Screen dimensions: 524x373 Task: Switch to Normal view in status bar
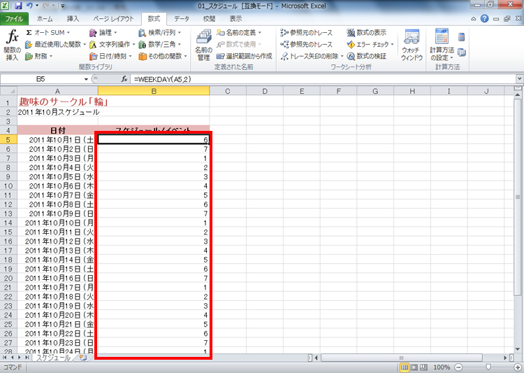pos(405,367)
